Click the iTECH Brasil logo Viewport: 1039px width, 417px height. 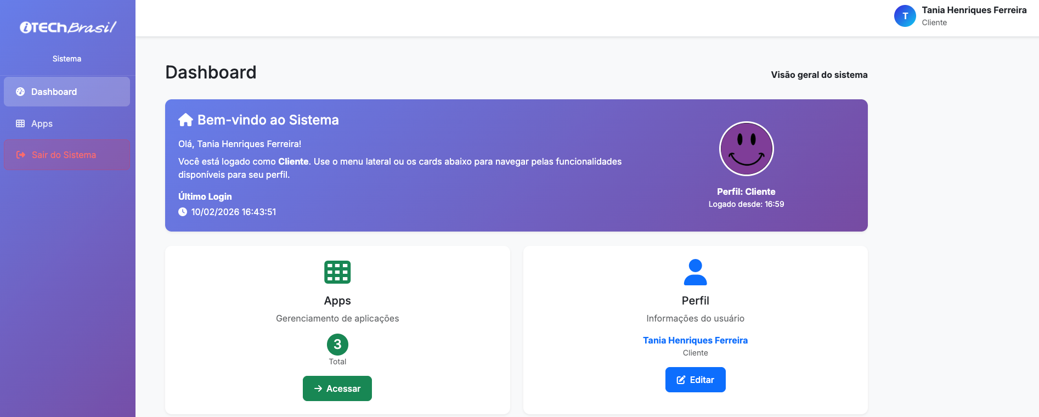click(x=68, y=27)
